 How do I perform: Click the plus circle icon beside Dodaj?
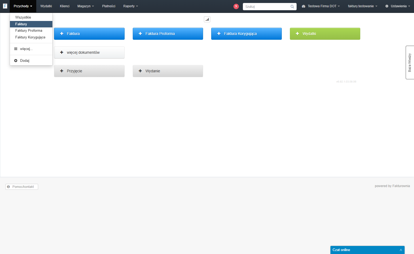click(x=16, y=60)
